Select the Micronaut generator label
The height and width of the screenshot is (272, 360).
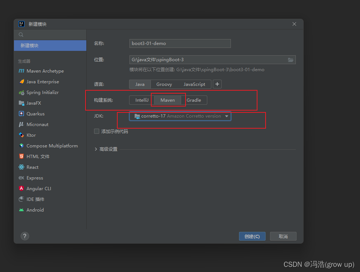click(x=37, y=124)
